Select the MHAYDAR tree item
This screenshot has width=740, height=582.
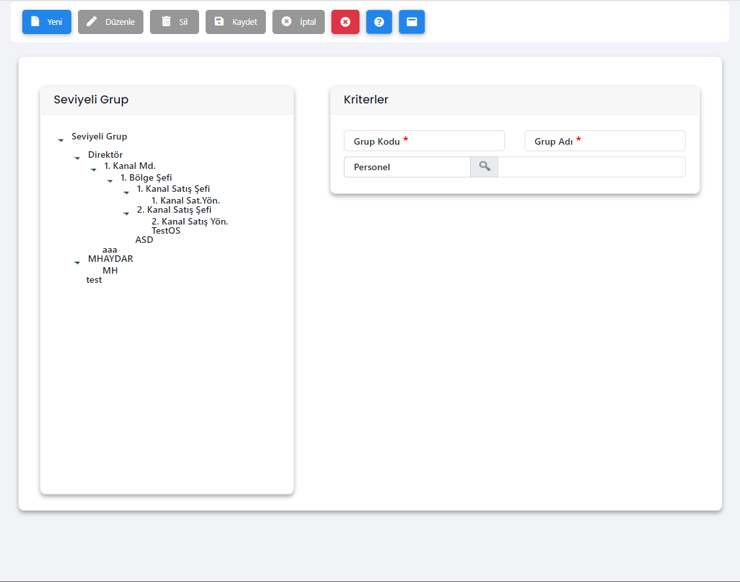point(111,259)
